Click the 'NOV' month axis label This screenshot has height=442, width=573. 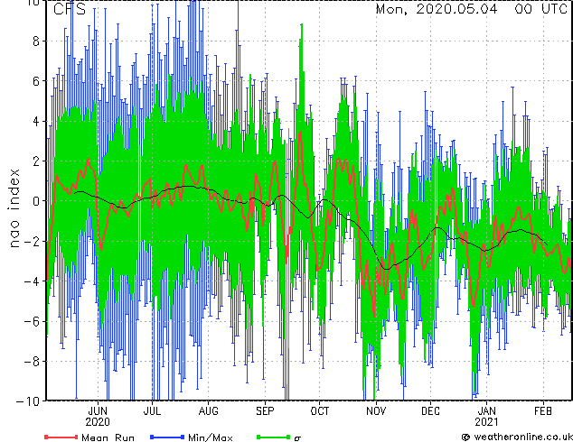[376, 411]
